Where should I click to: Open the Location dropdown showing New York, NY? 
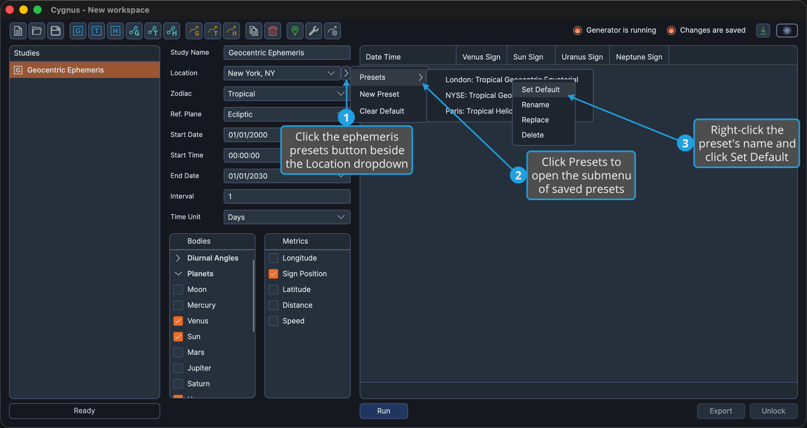tap(282, 73)
